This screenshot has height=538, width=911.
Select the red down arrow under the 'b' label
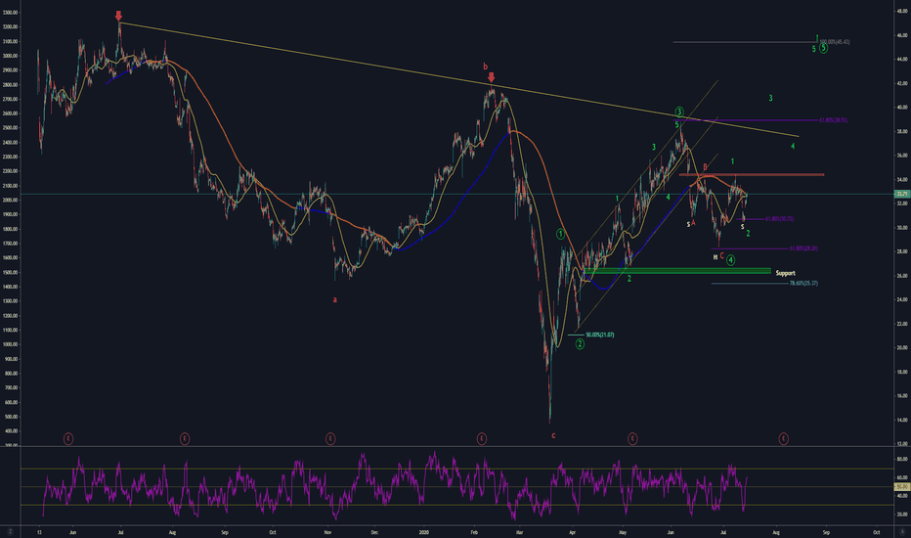tap(492, 77)
